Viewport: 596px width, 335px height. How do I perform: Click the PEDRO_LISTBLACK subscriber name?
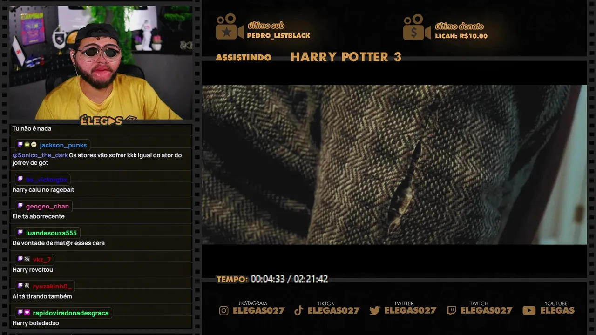(278, 36)
